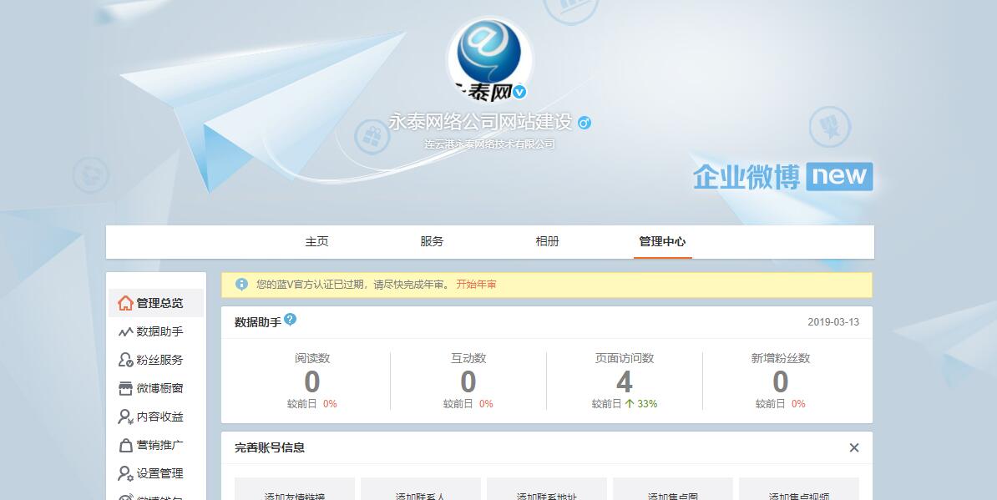Click the 粉丝服务 person icon
Viewport: 997px width, 500px height.
pyautogui.click(x=126, y=360)
